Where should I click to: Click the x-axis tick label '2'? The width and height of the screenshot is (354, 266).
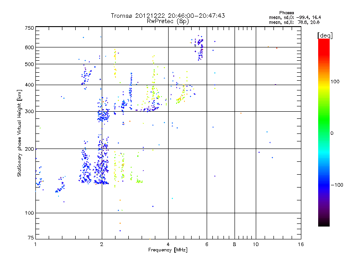(102, 244)
